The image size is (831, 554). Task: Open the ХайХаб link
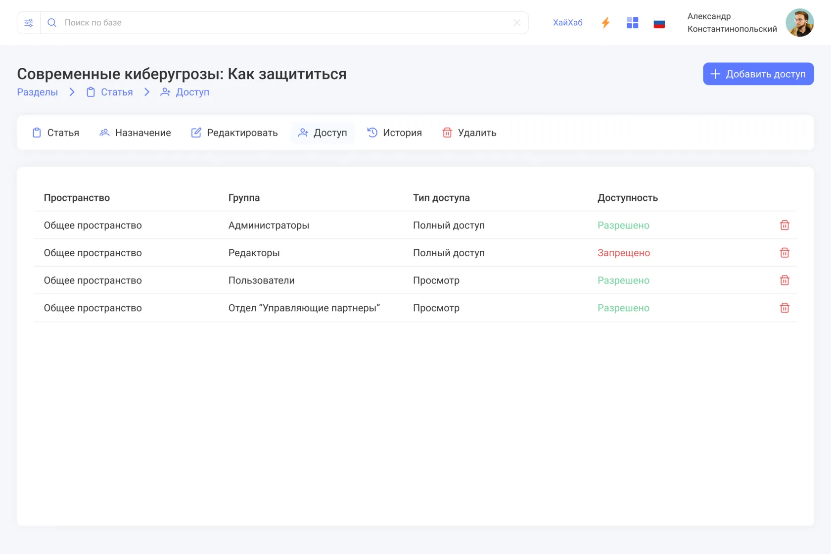(x=567, y=23)
